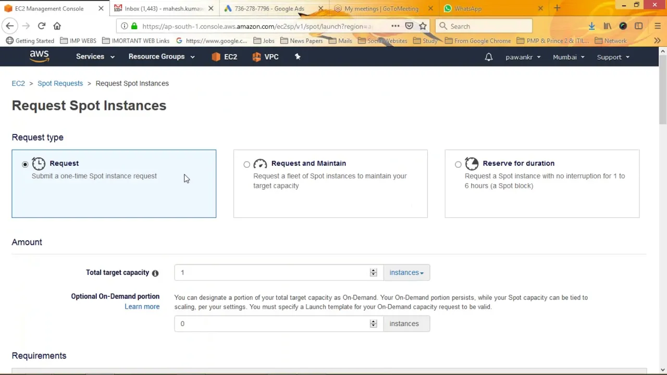Open the Firefox library icon
The height and width of the screenshot is (375, 667).
(x=607, y=26)
